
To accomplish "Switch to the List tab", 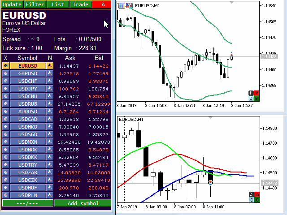I will [x=58, y=4].
